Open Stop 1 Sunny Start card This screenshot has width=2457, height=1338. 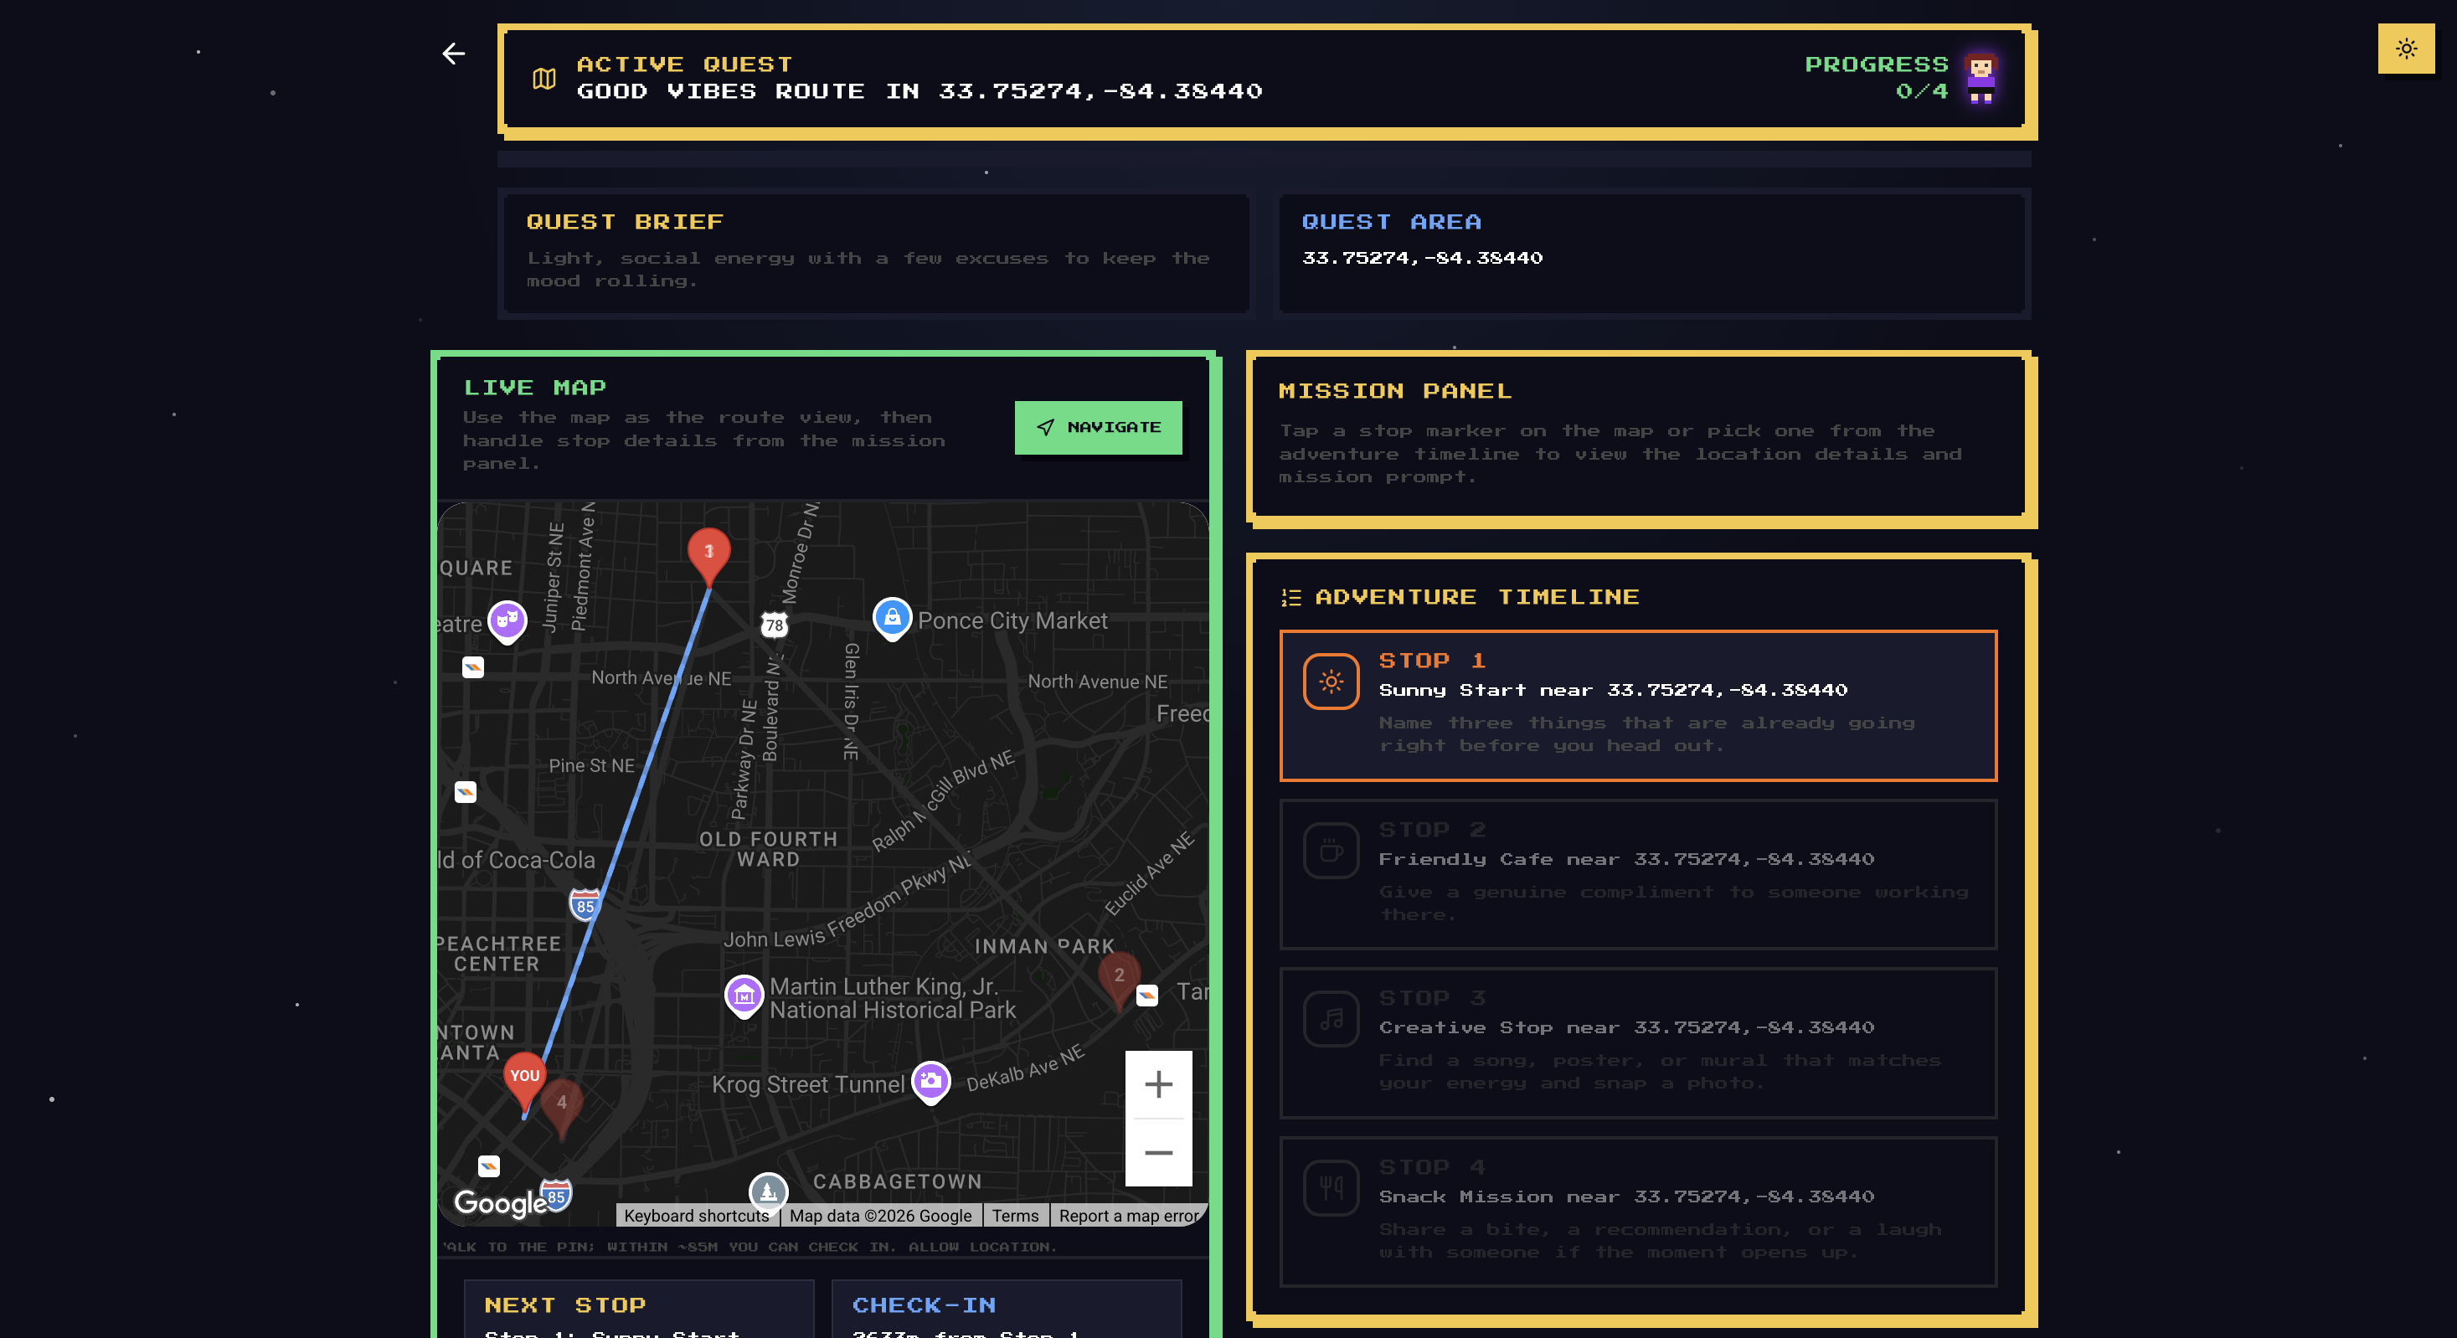[1638, 705]
